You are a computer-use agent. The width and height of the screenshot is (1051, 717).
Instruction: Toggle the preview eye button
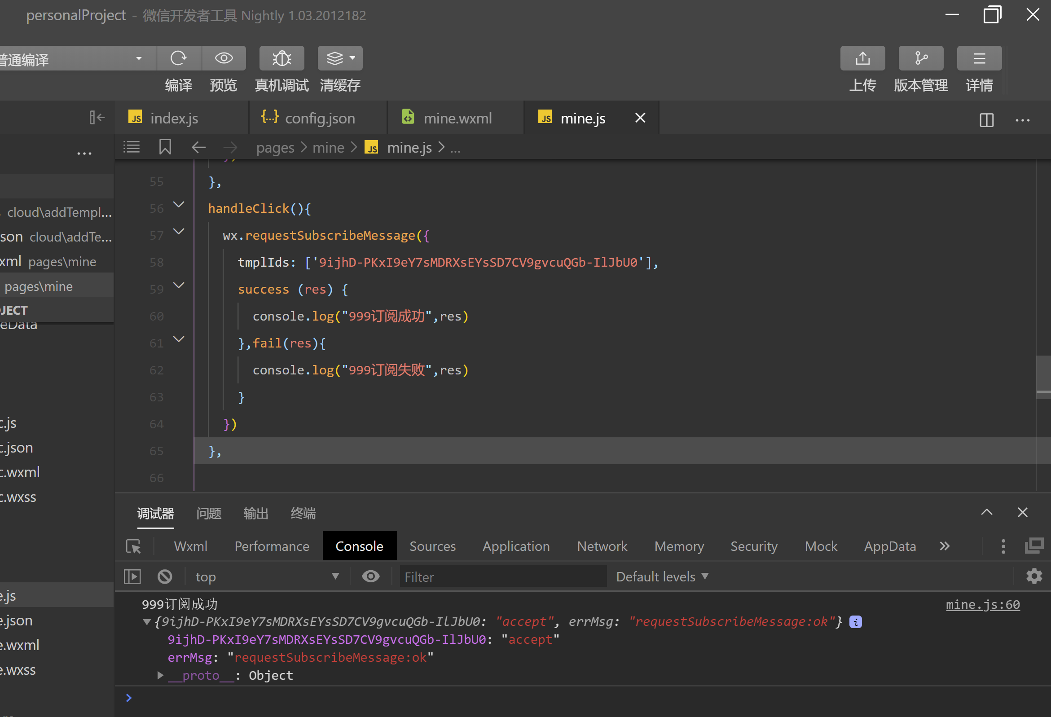point(224,58)
